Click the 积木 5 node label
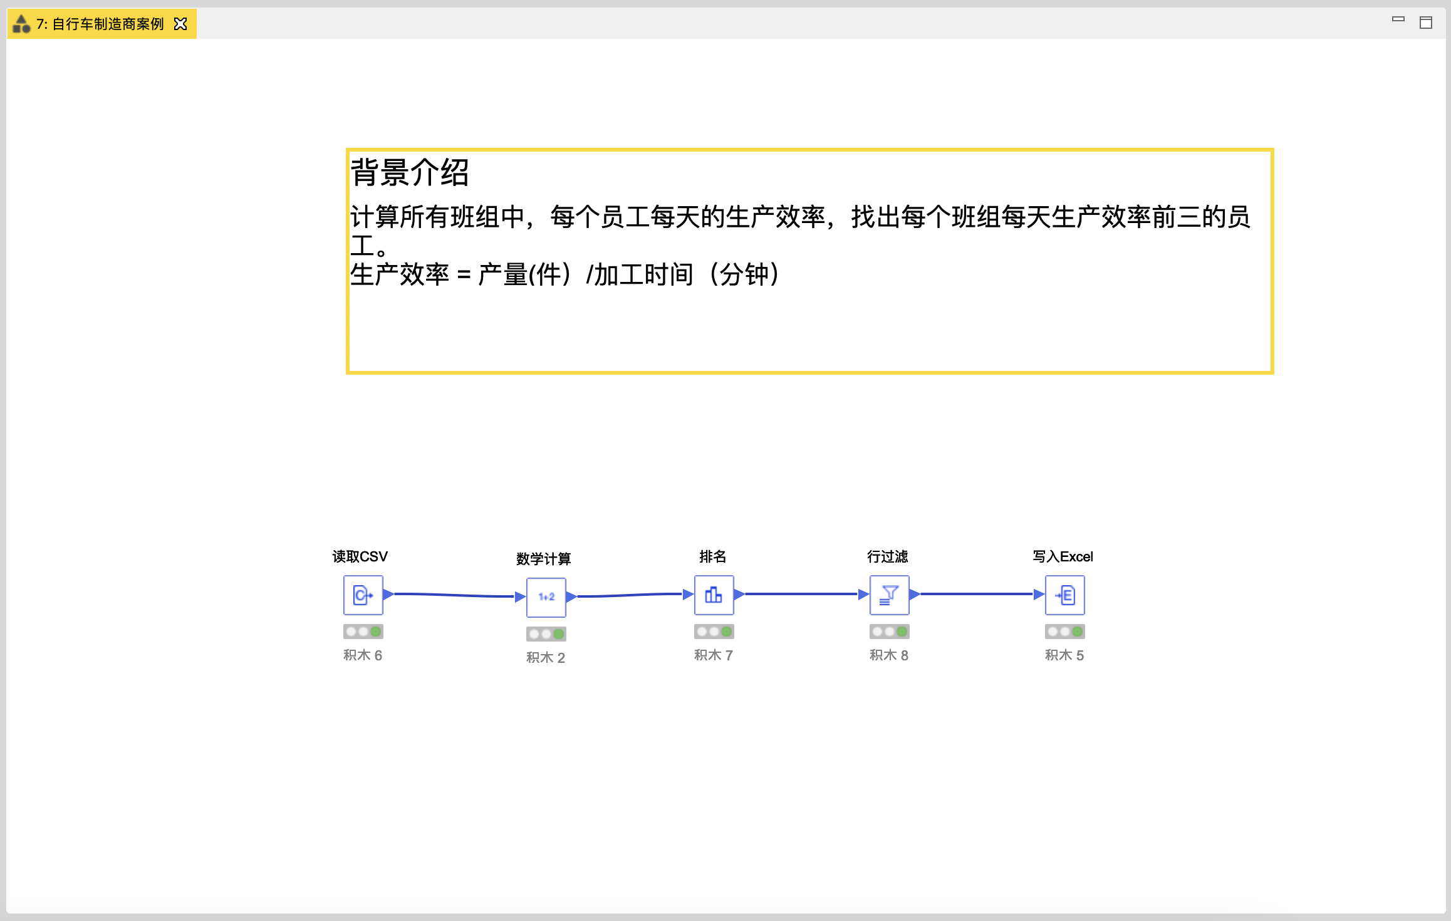 (1064, 655)
